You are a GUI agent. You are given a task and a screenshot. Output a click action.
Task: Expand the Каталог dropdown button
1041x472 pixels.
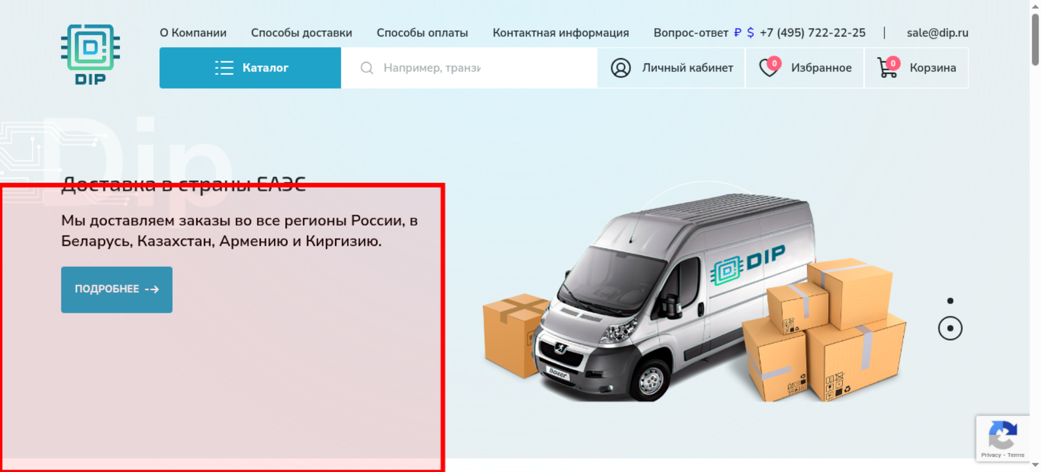[x=250, y=68]
